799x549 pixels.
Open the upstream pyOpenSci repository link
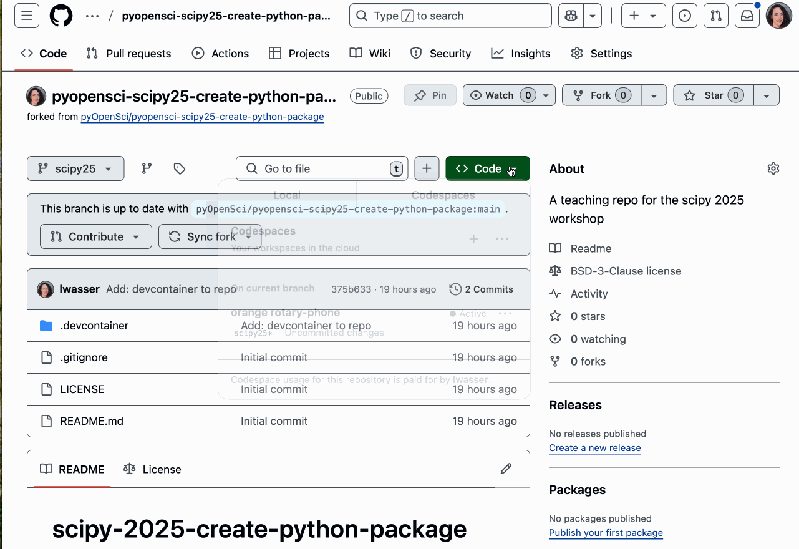point(202,117)
